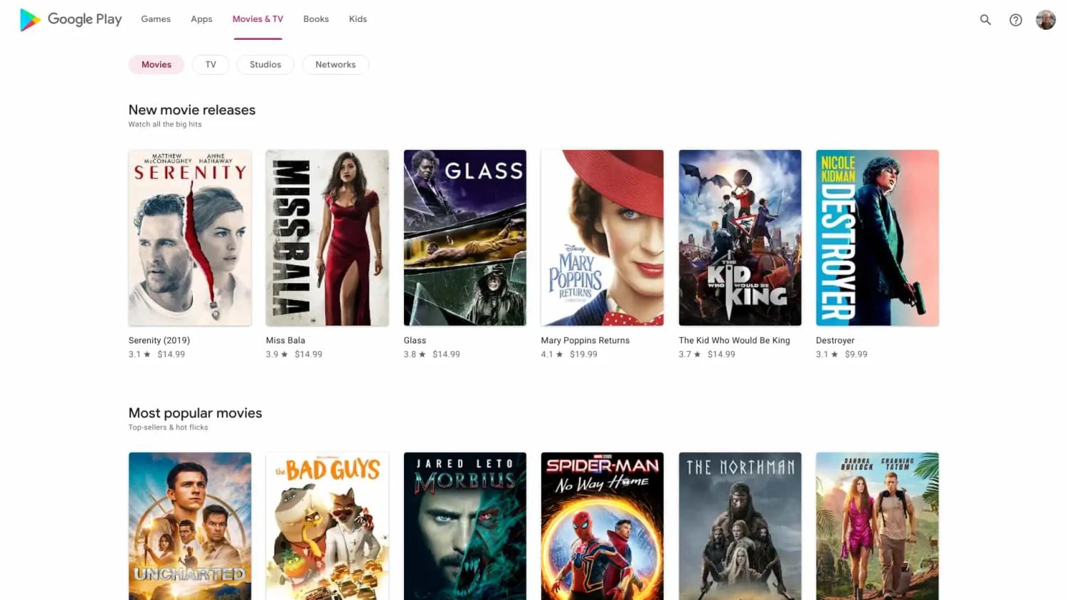The width and height of the screenshot is (1067, 600).
Task: Go to the Apps tab
Action: (201, 19)
